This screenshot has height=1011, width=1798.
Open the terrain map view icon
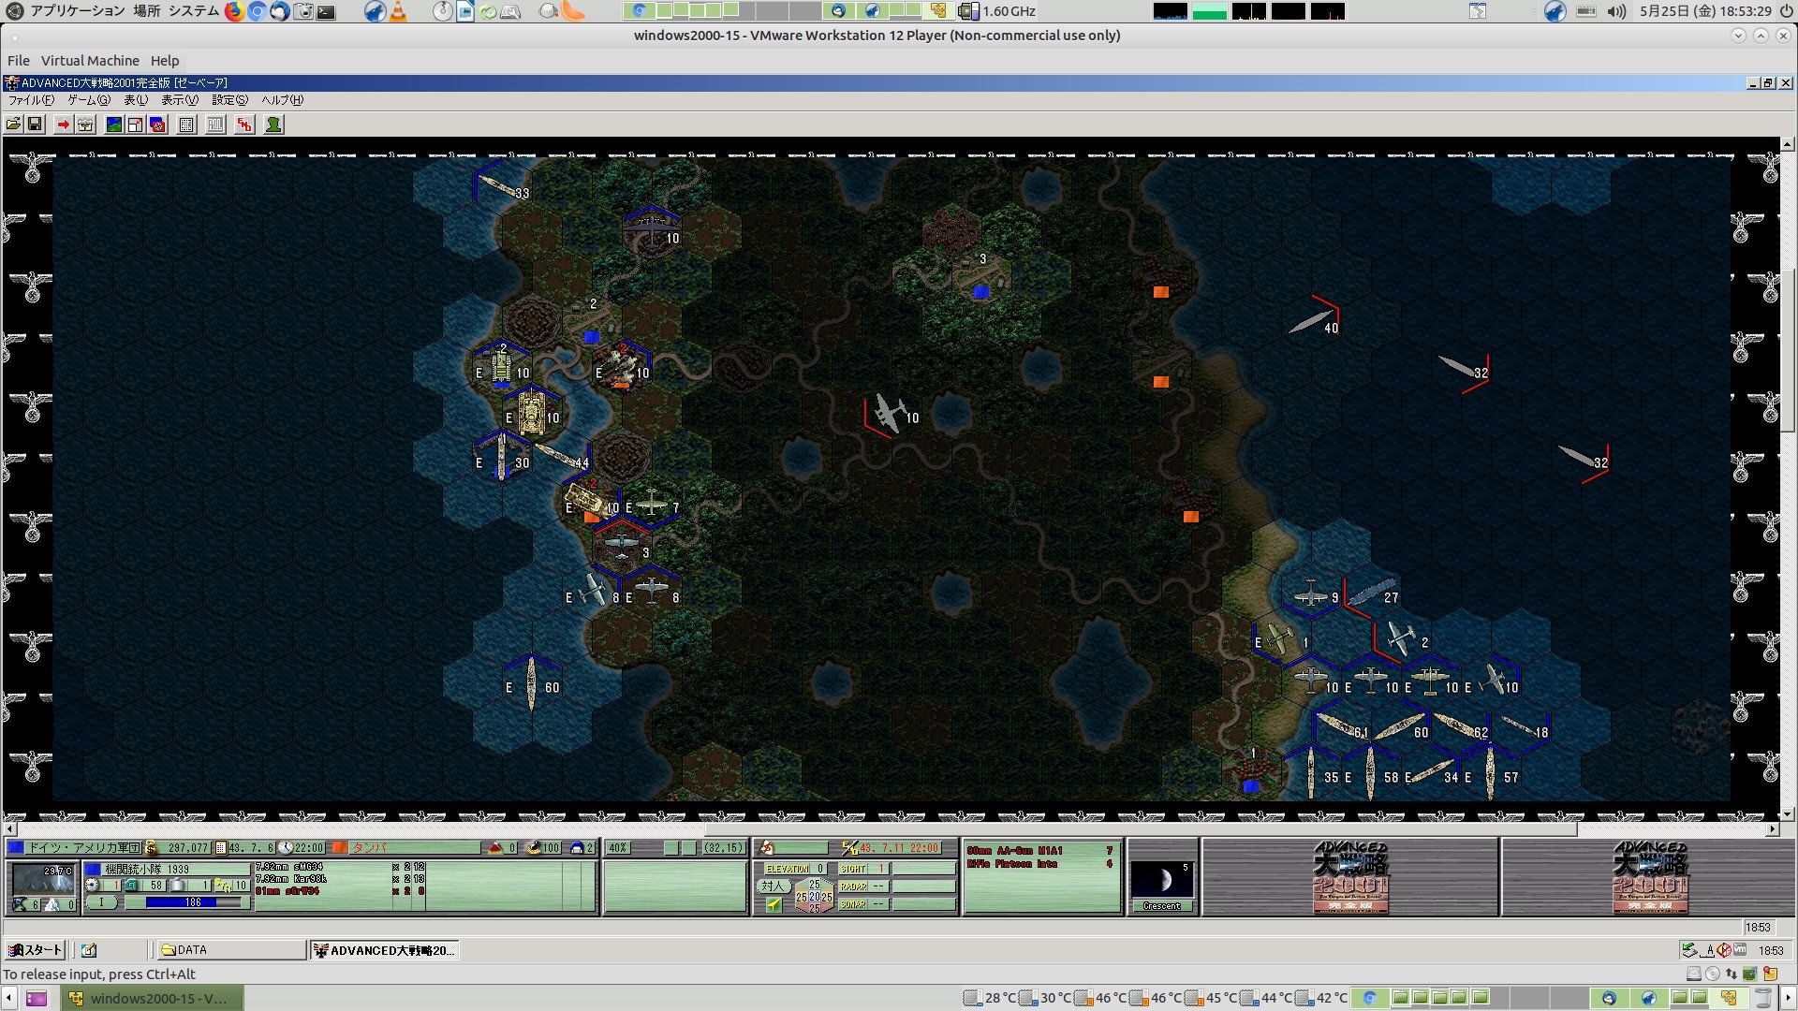tap(114, 125)
